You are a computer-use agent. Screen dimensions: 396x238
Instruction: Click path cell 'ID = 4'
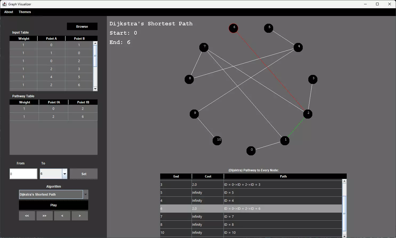[x=283, y=200]
